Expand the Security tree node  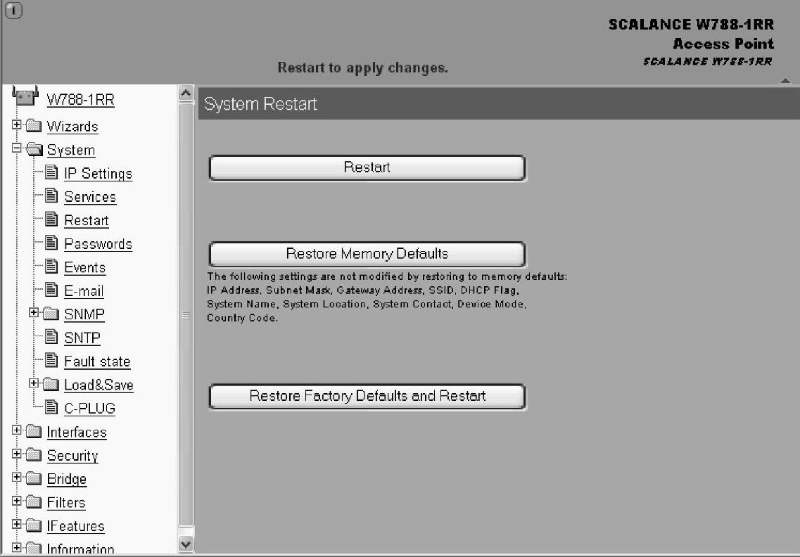16,454
